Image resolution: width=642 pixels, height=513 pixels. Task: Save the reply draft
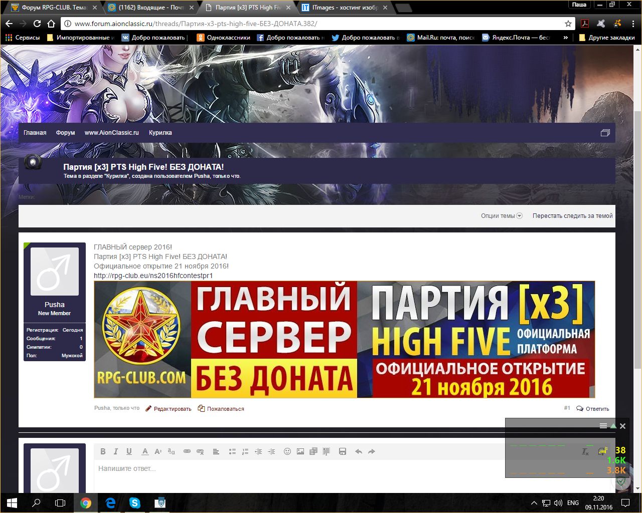(343, 451)
